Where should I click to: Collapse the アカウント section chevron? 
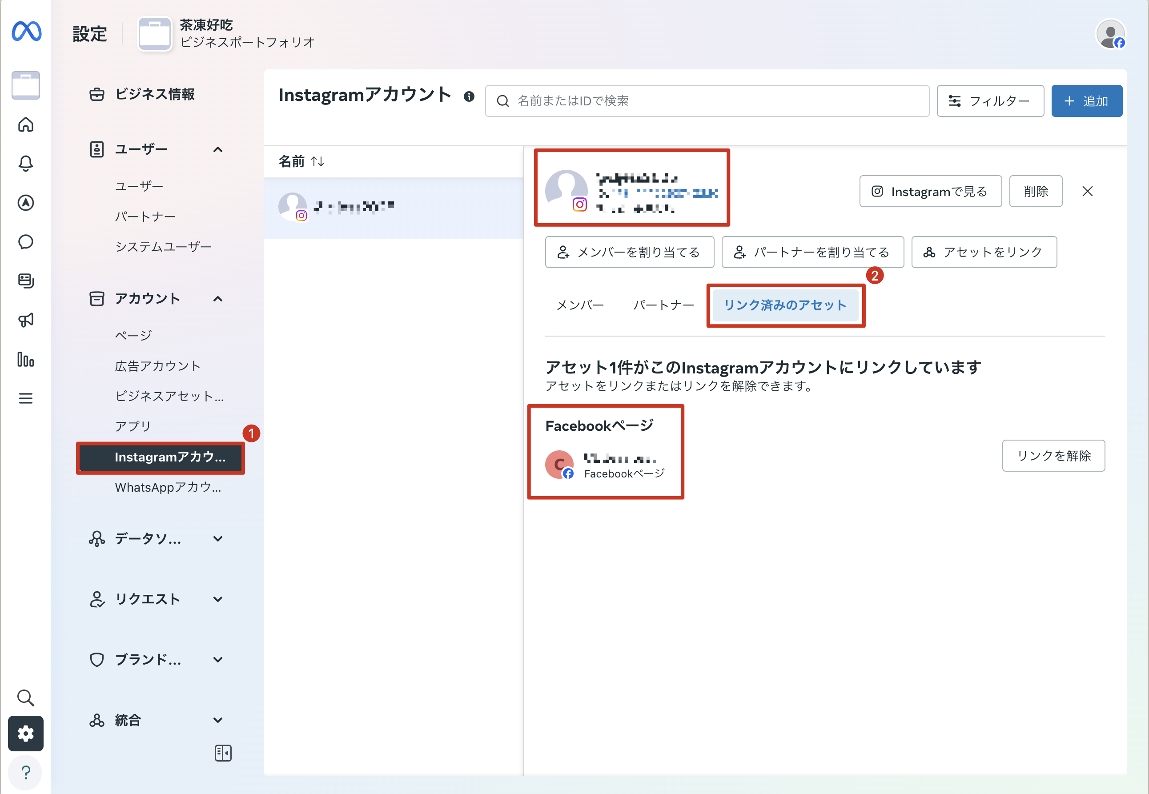tap(218, 299)
